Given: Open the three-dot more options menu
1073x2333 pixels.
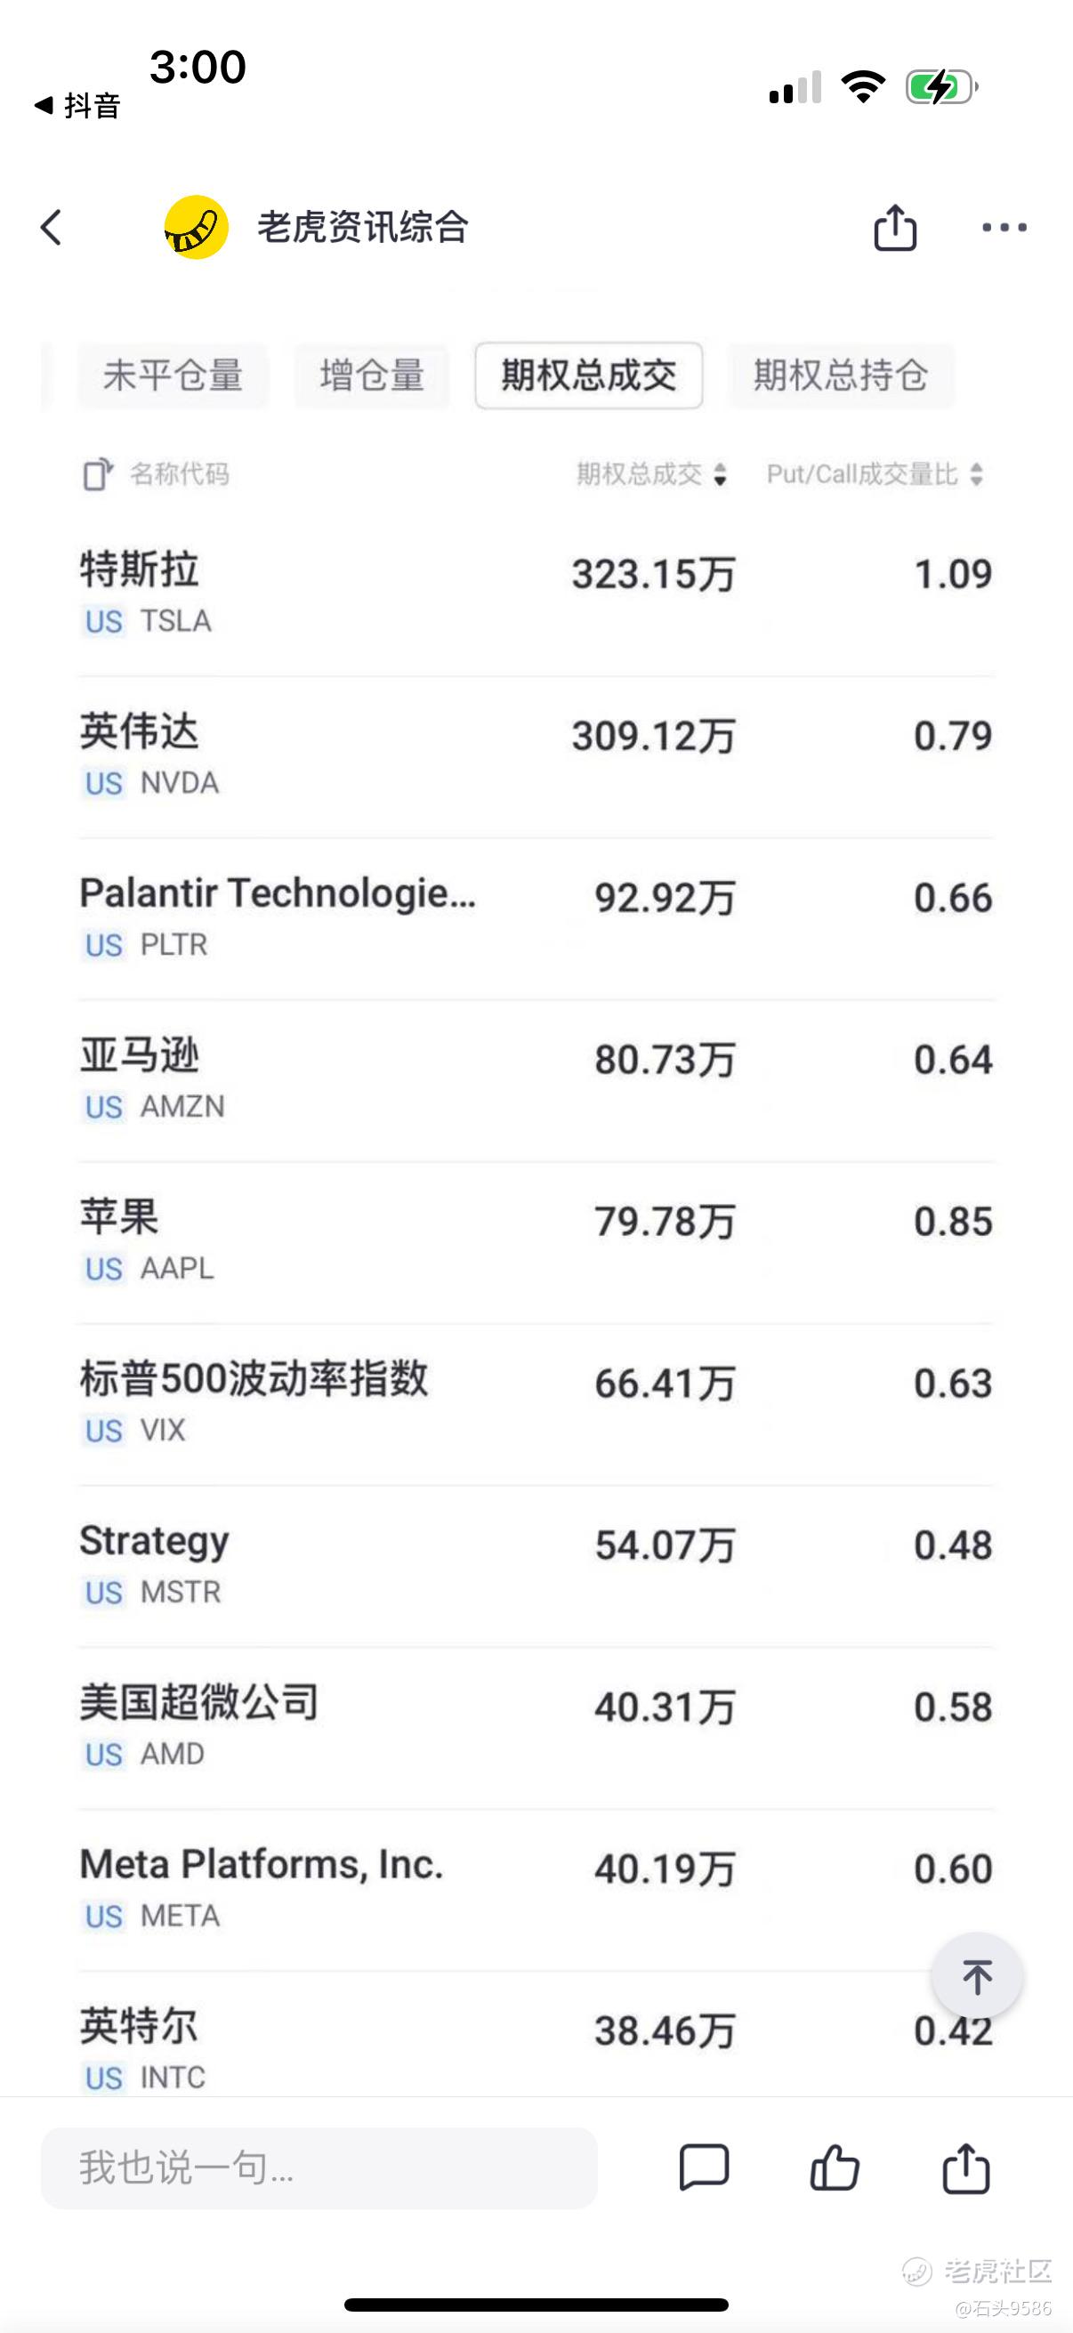Looking at the screenshot, I should click(1004, 227).
